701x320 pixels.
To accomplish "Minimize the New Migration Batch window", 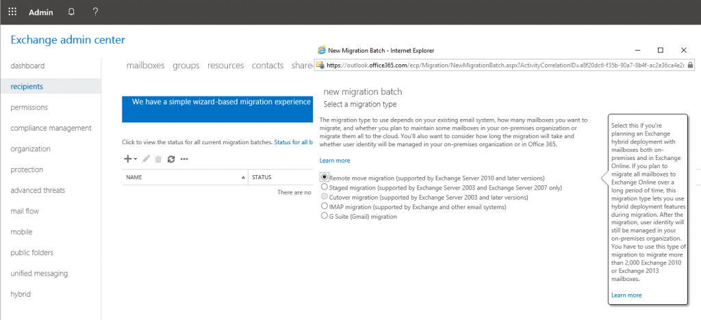I will (x=639, y=50).
